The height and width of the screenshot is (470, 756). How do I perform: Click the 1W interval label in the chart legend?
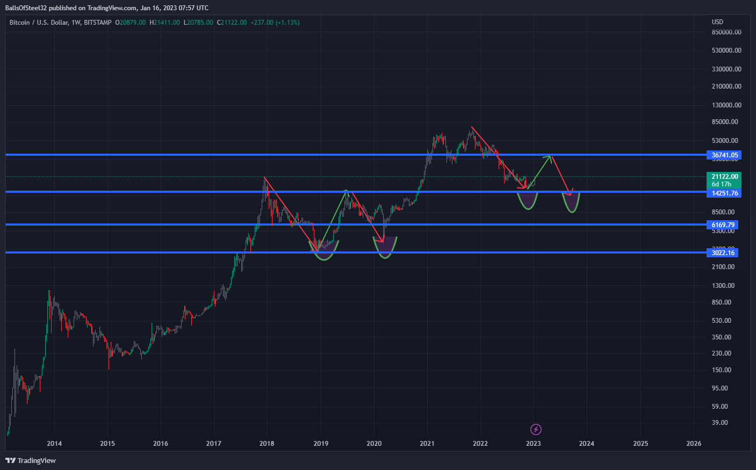tap(76, 23)
